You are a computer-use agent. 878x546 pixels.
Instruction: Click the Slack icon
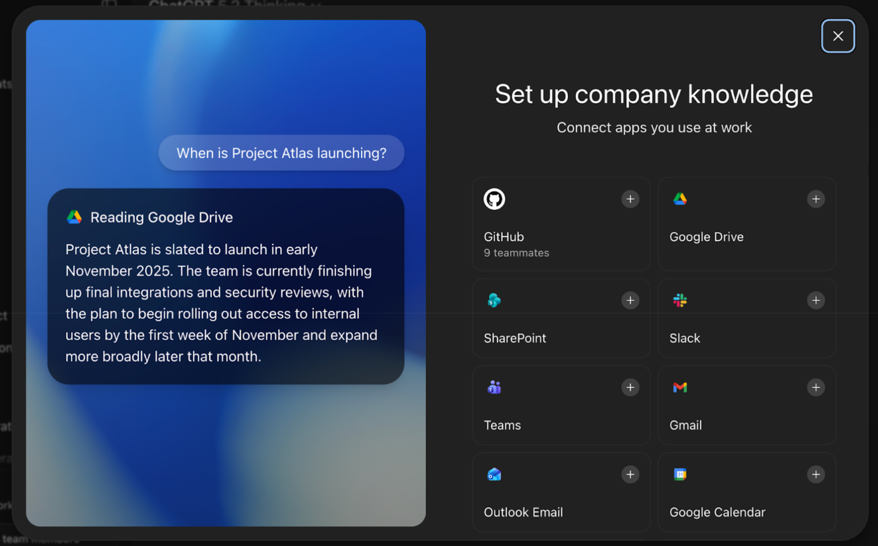tap(680, 300)
